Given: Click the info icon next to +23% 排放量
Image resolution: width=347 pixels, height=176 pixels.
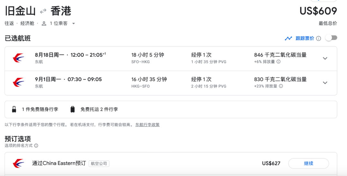Looking at the screenshot, I should point(281,86).
